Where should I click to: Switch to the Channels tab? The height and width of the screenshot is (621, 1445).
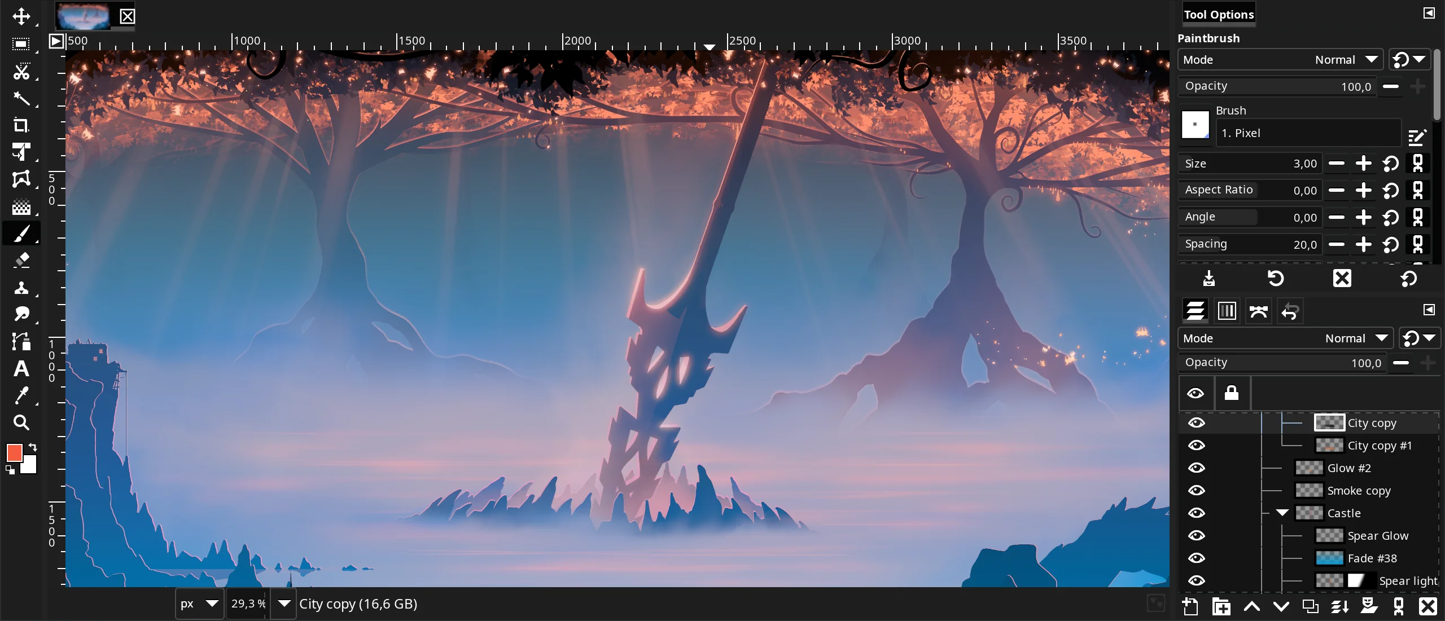point(1227,311)
